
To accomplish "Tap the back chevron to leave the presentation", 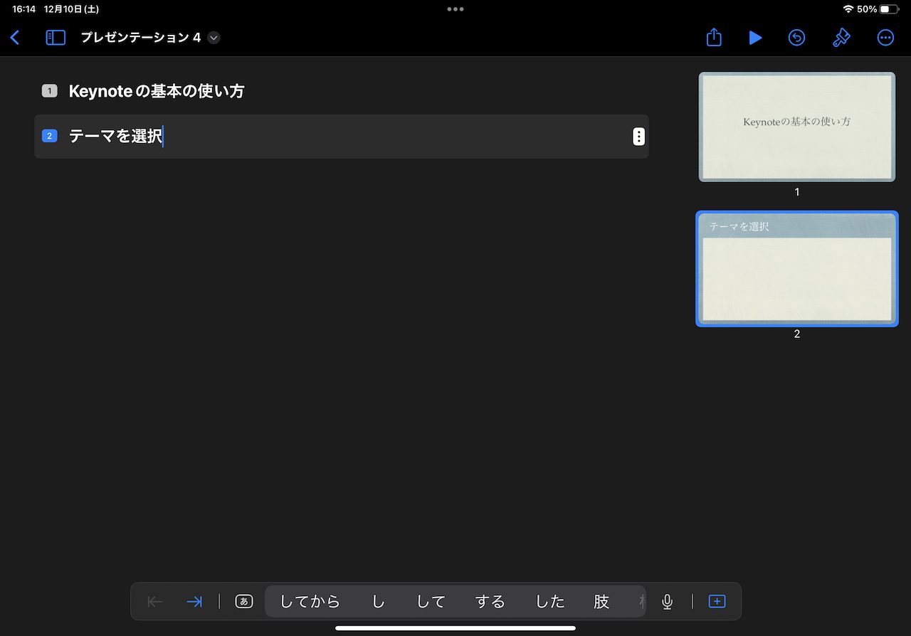I will 15,38.
